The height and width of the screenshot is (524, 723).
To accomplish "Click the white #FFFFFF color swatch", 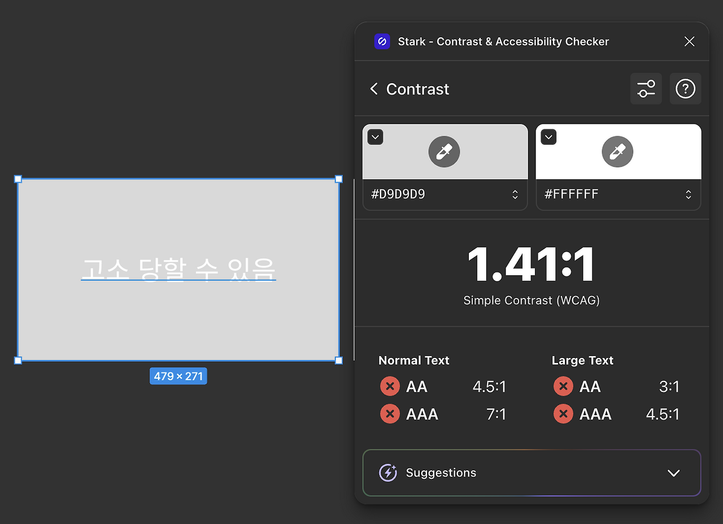I will coord(619,151).
